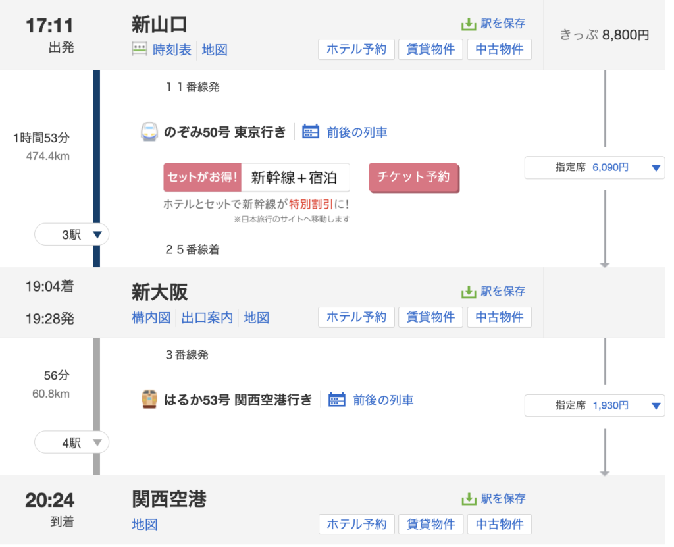Save 新大阪 station with 駅を保存 icon
674x547 pixels.
pyautogui.click(x=468, y=292)
